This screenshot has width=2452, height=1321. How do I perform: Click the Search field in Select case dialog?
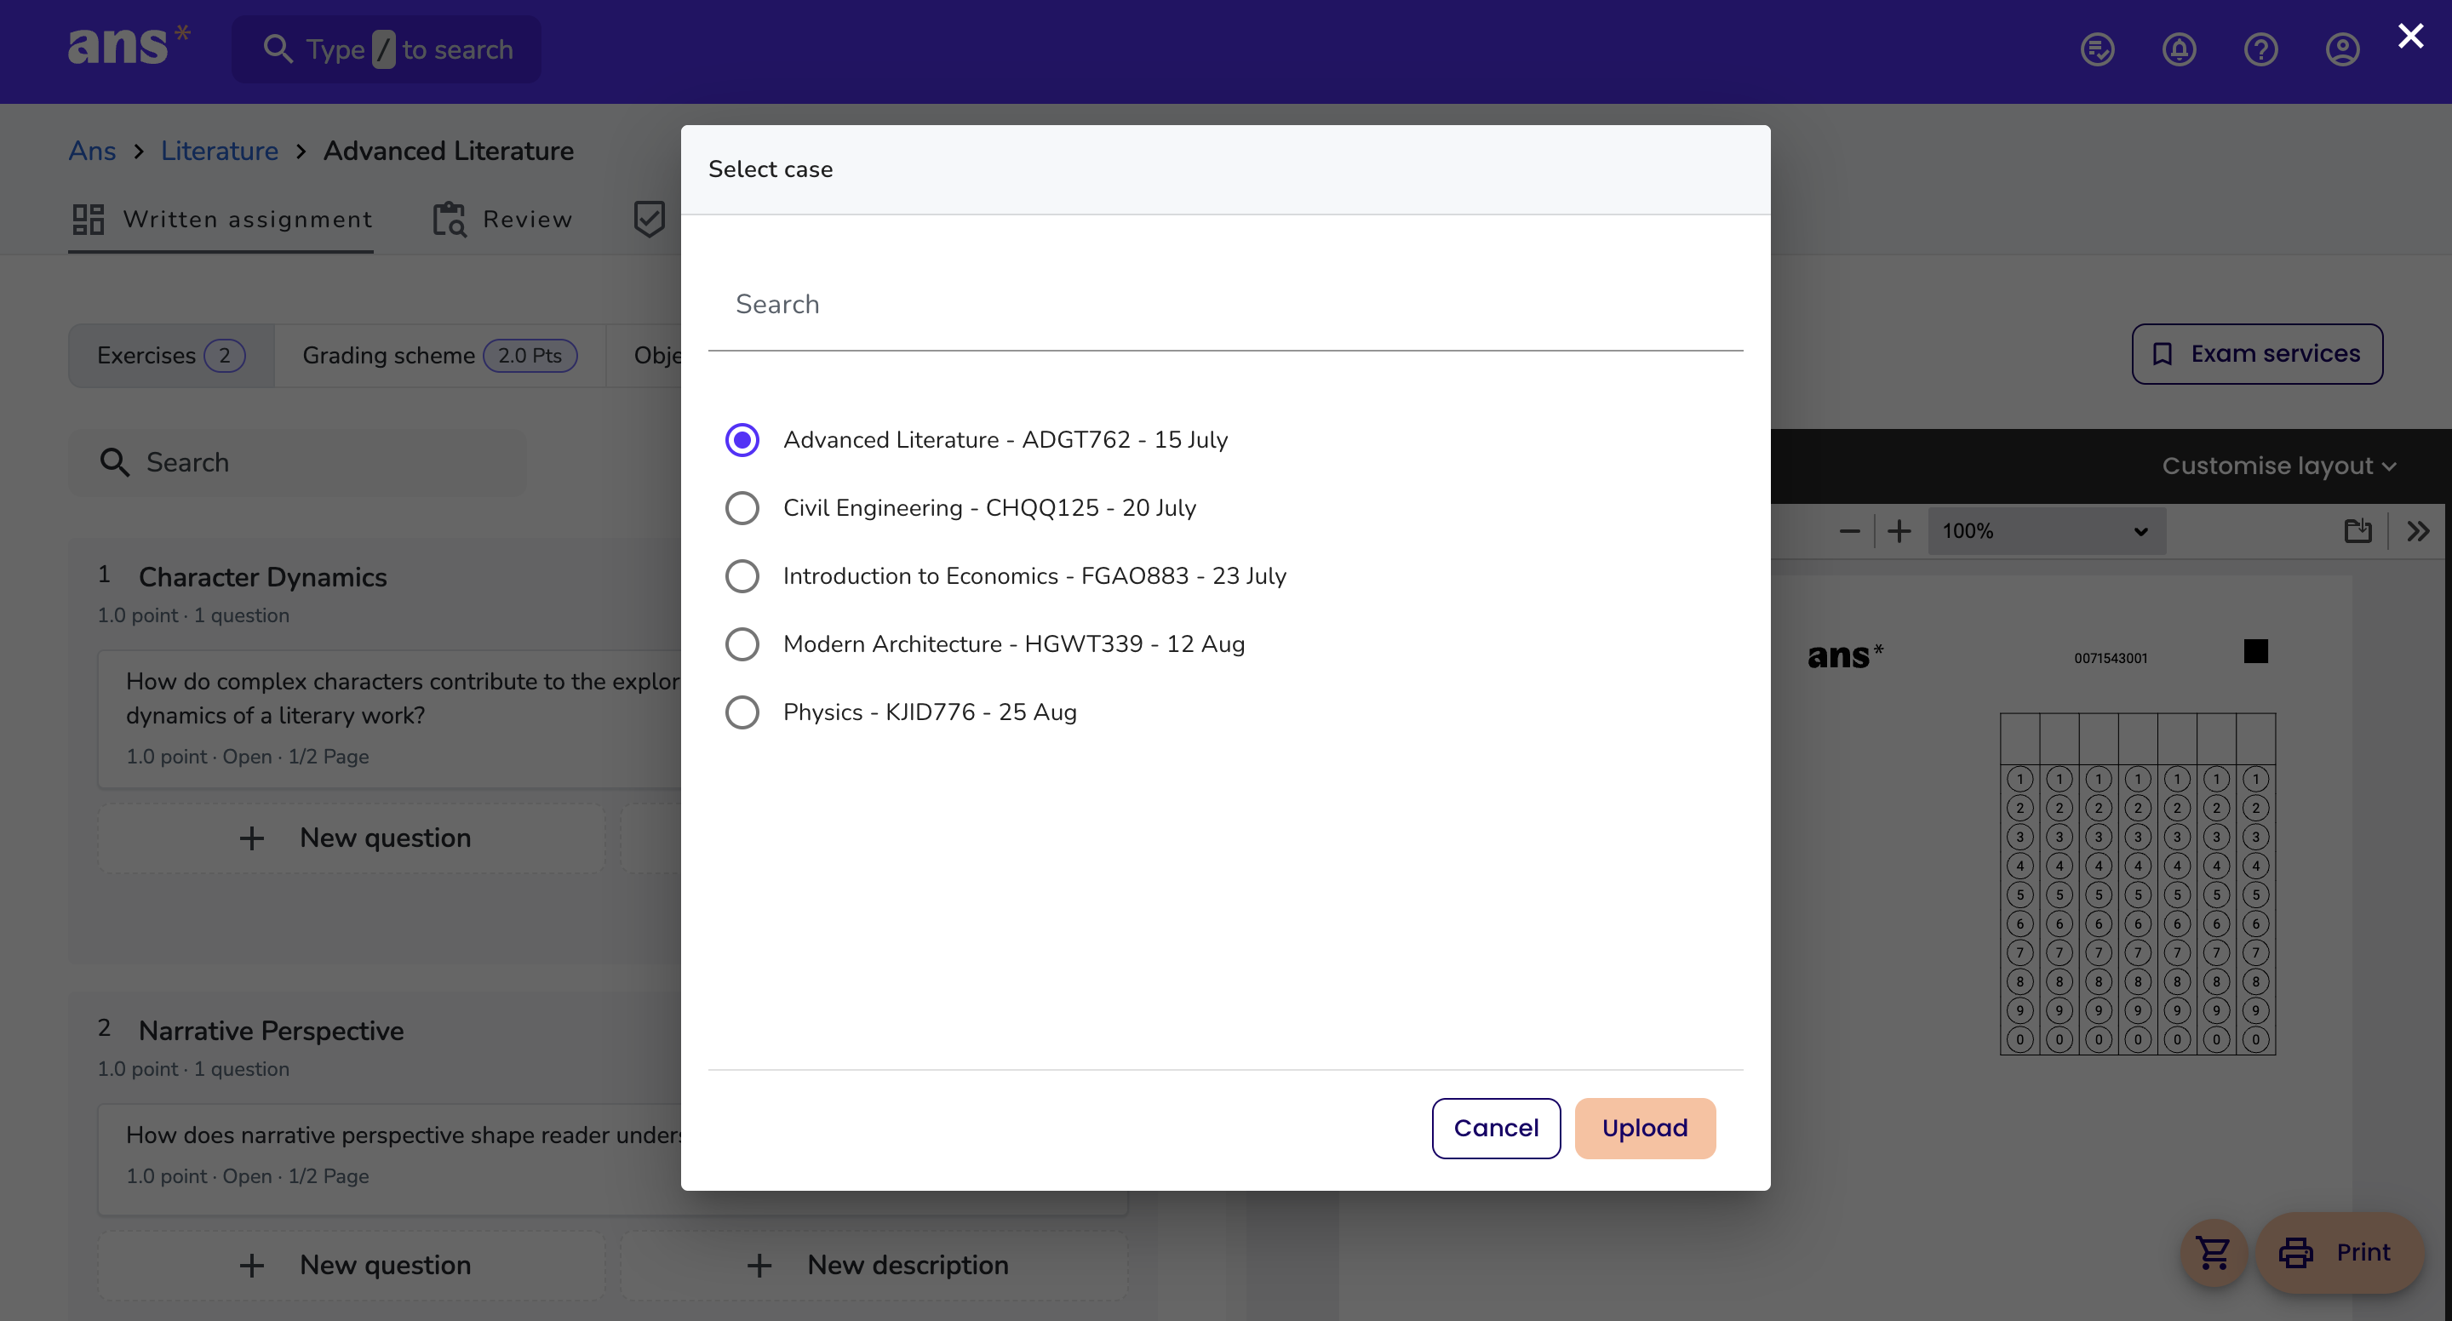tap(1226, 304)
